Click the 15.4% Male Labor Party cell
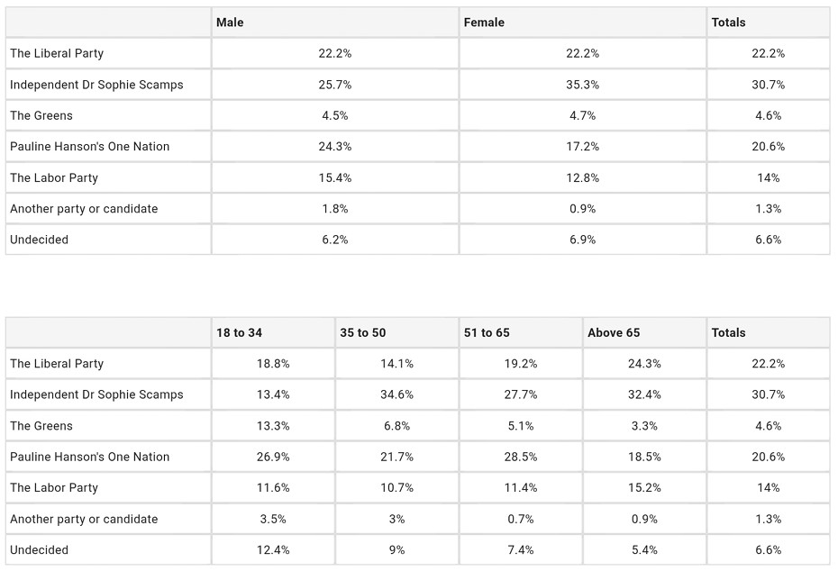Screen dimensions: 838x571 click(334, 177)
